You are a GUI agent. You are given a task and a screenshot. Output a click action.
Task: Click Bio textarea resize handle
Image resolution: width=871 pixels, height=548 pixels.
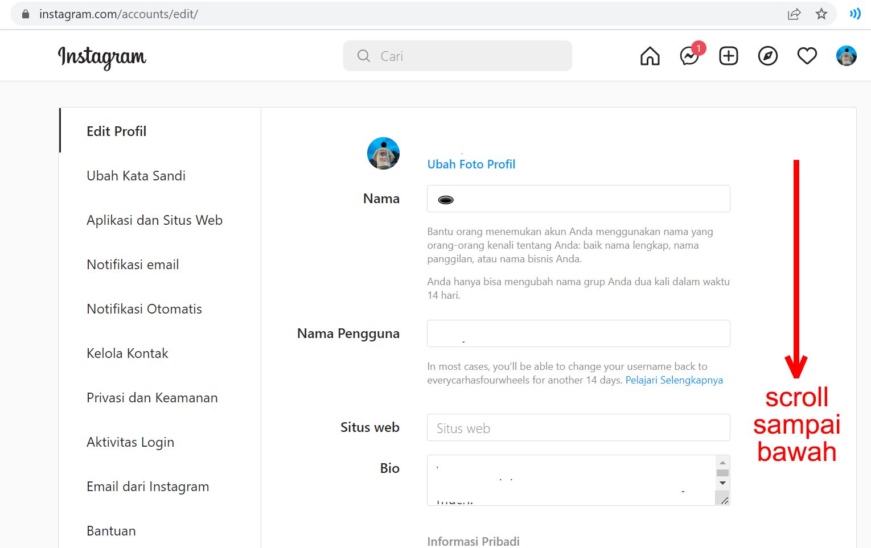(x=724, y=500)
